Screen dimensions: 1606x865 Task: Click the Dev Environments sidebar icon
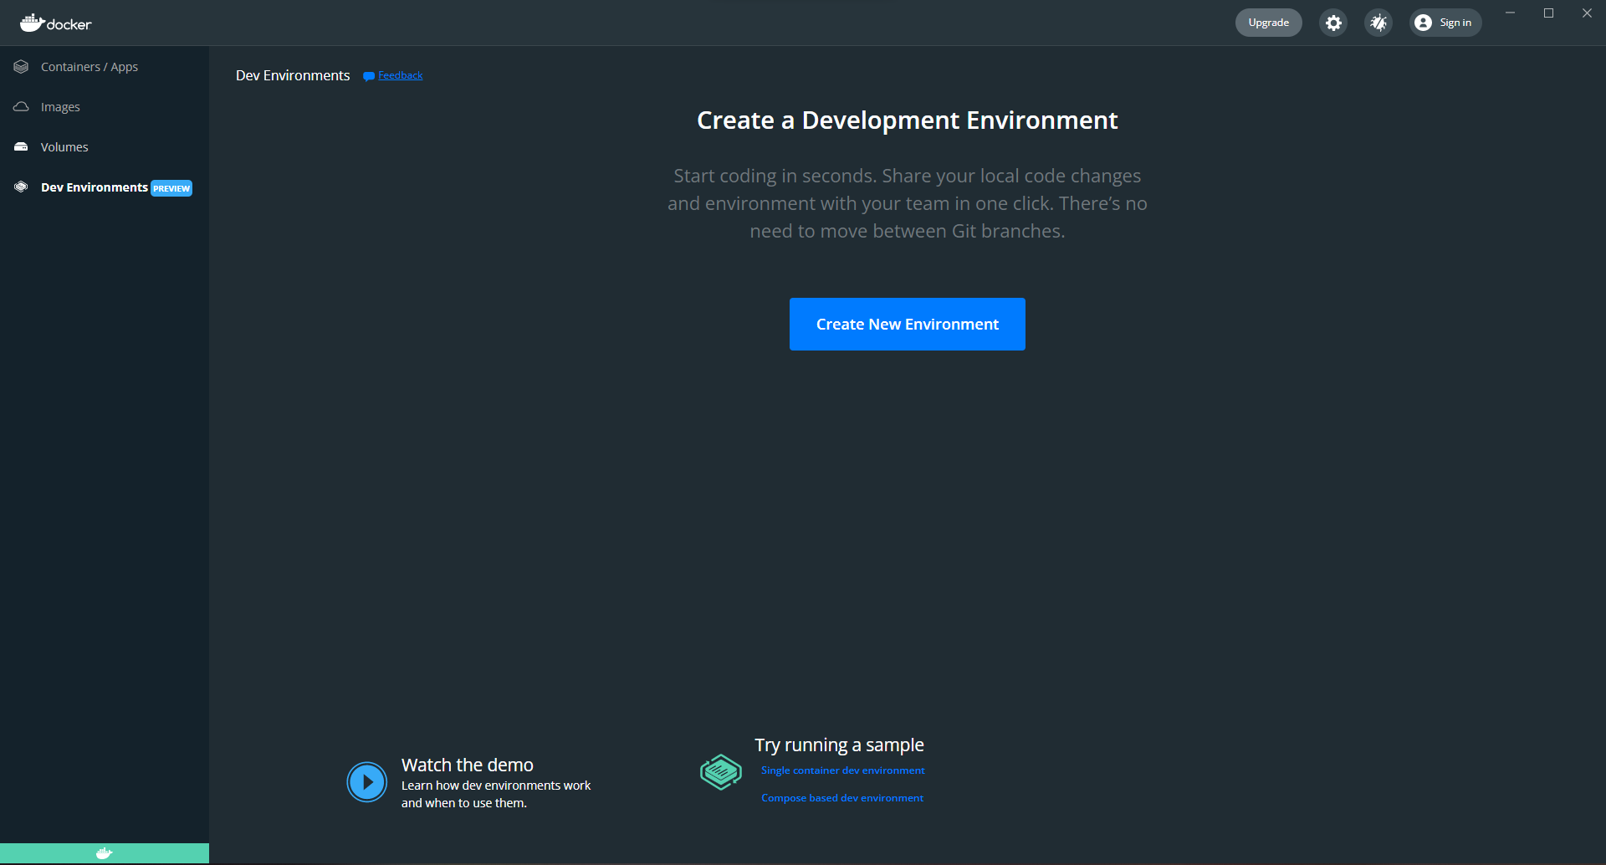coord(22,187)
